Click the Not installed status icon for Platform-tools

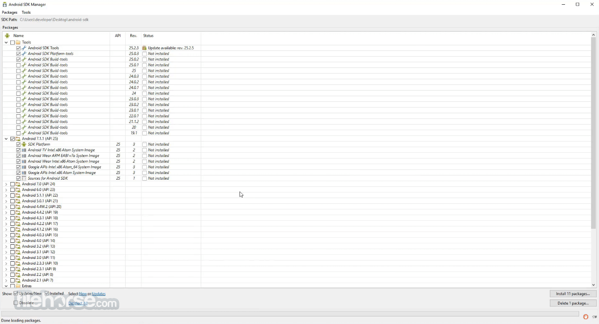(x=145, y=54)
